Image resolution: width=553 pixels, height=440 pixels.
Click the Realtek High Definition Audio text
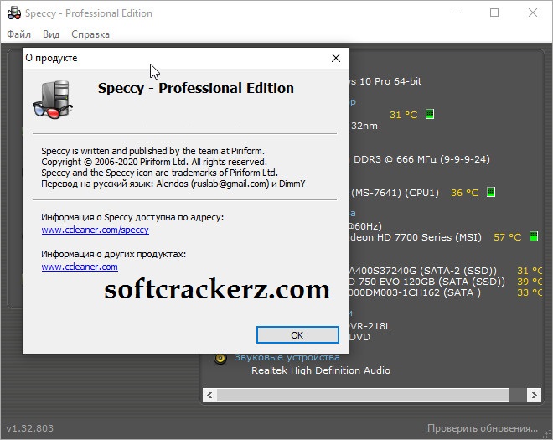(x=321, y=370)
